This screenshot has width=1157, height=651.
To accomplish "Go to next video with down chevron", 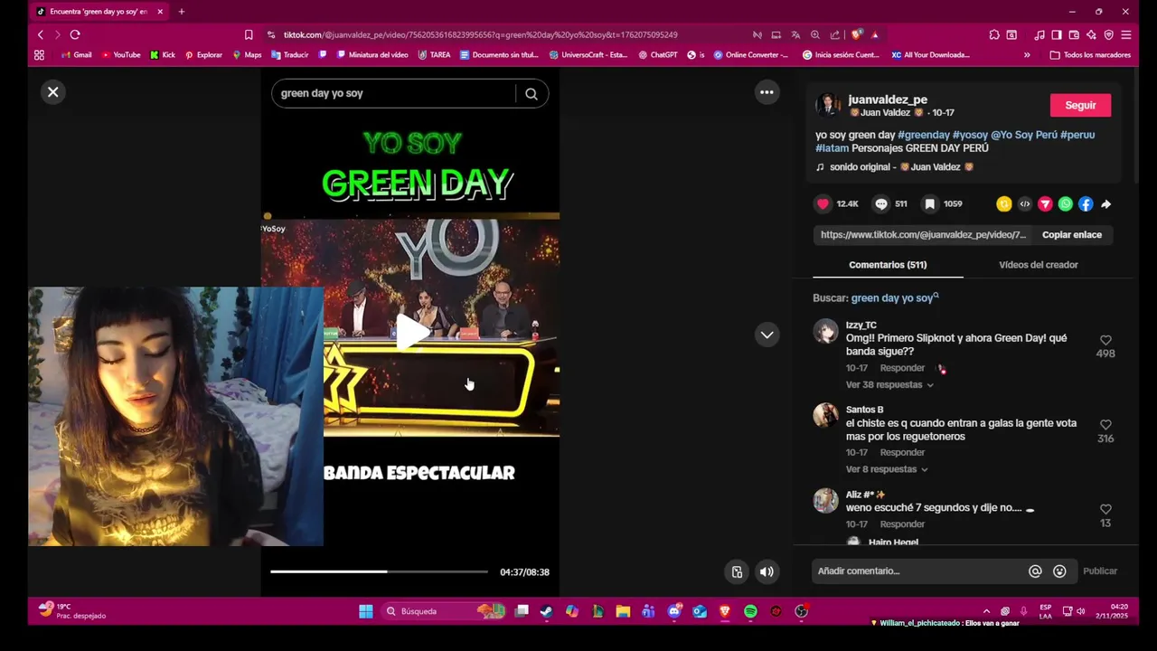I will click(767, 335).
